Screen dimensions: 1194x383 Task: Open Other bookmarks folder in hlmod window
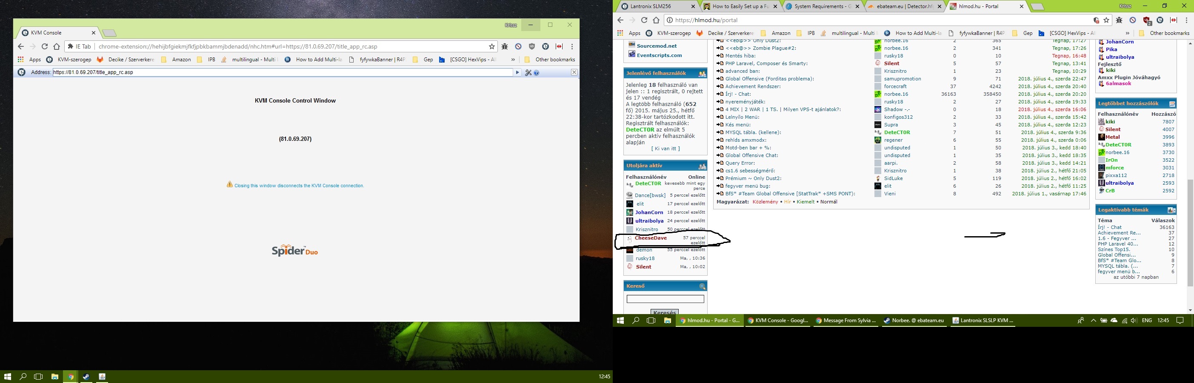[x=1164, y=33]
